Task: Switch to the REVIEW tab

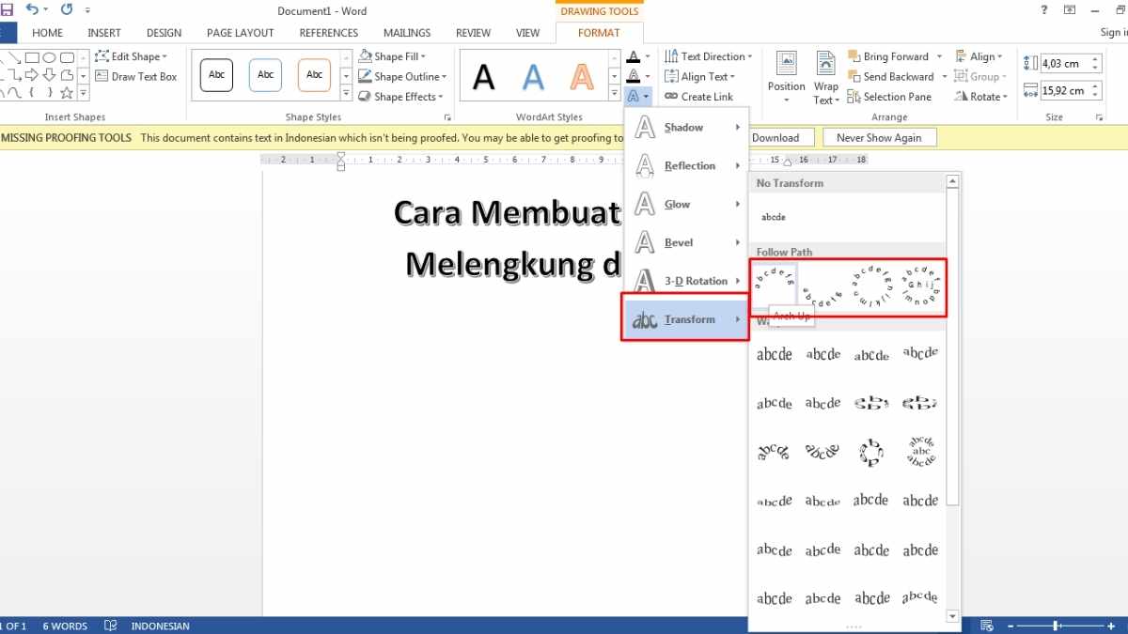Action: coord(473,32)
